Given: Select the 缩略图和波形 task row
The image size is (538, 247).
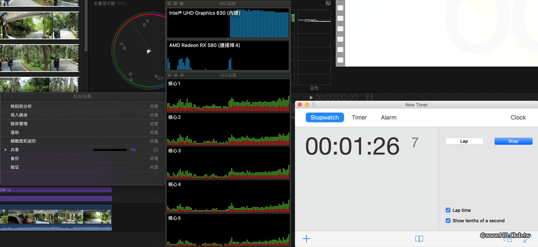Looking at the screenshot, I should 83,141.
